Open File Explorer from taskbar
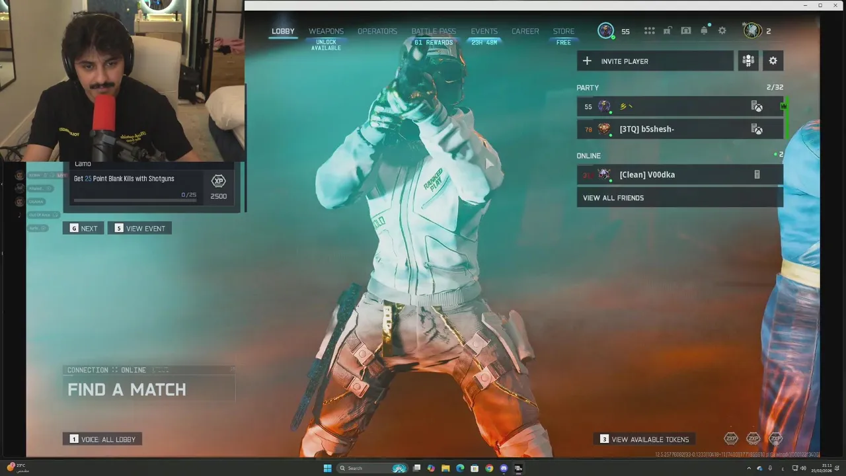Screen dimensions: 846x476 445,468
